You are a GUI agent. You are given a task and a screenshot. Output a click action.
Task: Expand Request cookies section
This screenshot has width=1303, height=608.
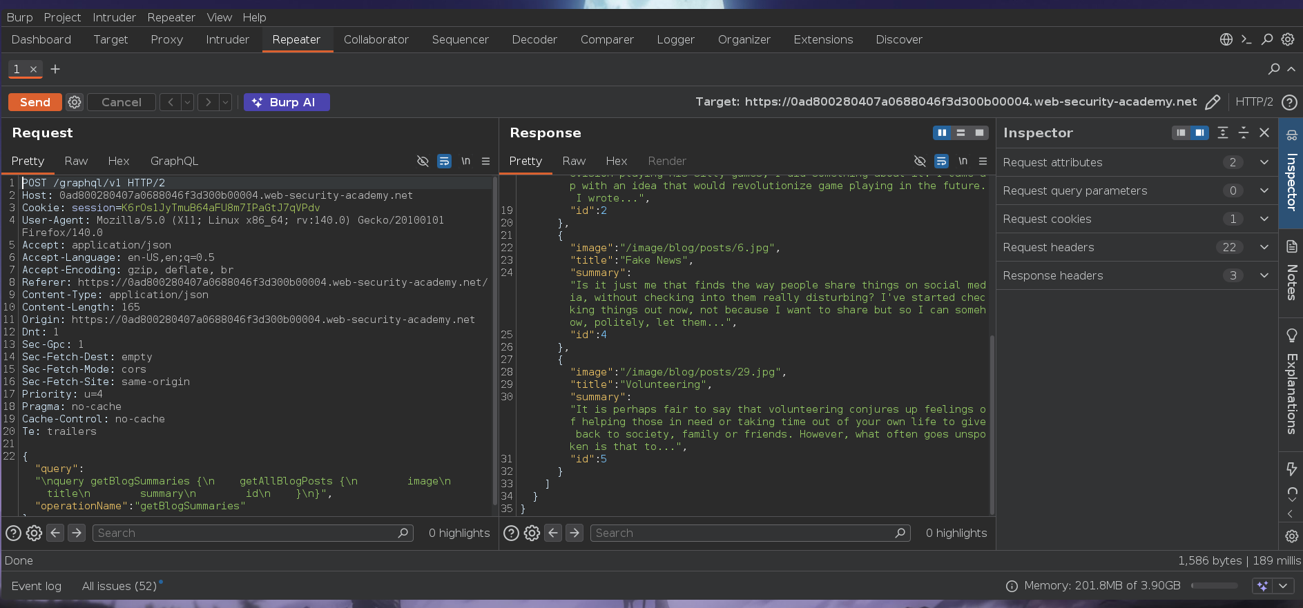click(1137, 219)
